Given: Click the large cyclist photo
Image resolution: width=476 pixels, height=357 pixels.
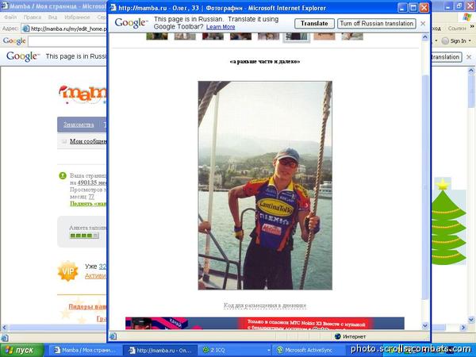Looking at the screenshot, I should (x=265, y=186).
